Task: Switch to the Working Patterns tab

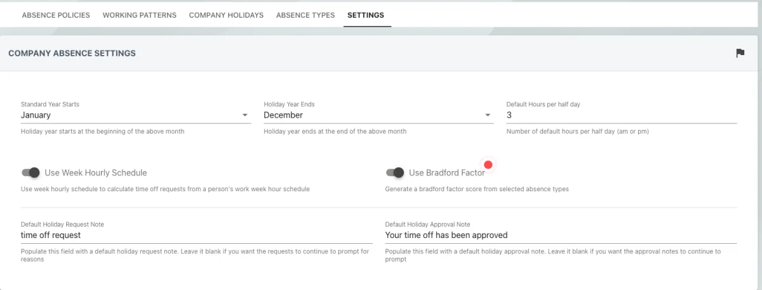Action: click(140, 15)
